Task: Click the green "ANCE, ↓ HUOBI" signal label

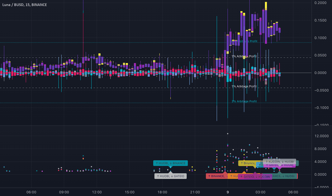Action: click(284, 176)
